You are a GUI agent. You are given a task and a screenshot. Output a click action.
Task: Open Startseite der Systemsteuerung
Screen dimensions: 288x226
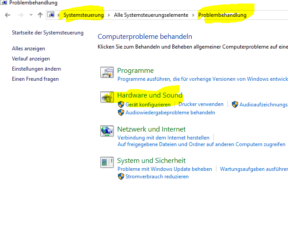point(48,33)
